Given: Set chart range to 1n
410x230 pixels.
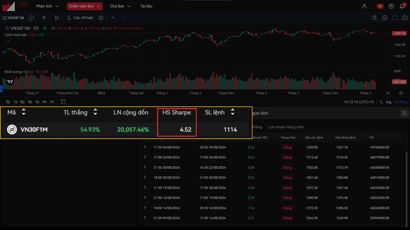Looking at the screenshot, I should click(x=52, y=102).
